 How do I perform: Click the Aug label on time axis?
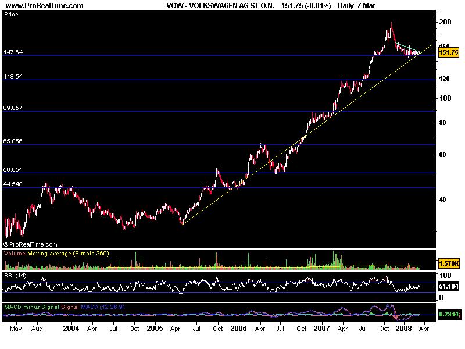point(37,329)
